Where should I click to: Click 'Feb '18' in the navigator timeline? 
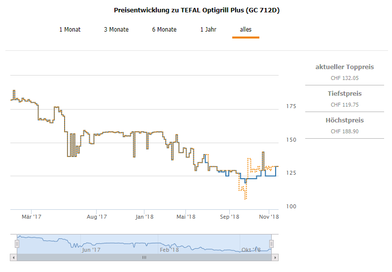pyautogui.click(x=169, y=250)
